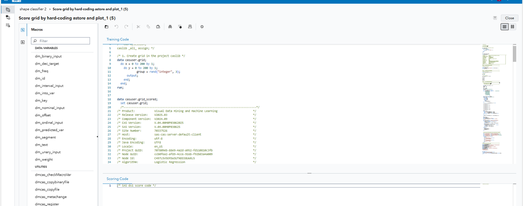Viewport: 523px width, 206px height.
Task: Open Find with the binoculars icon
Action: point(170,27)
